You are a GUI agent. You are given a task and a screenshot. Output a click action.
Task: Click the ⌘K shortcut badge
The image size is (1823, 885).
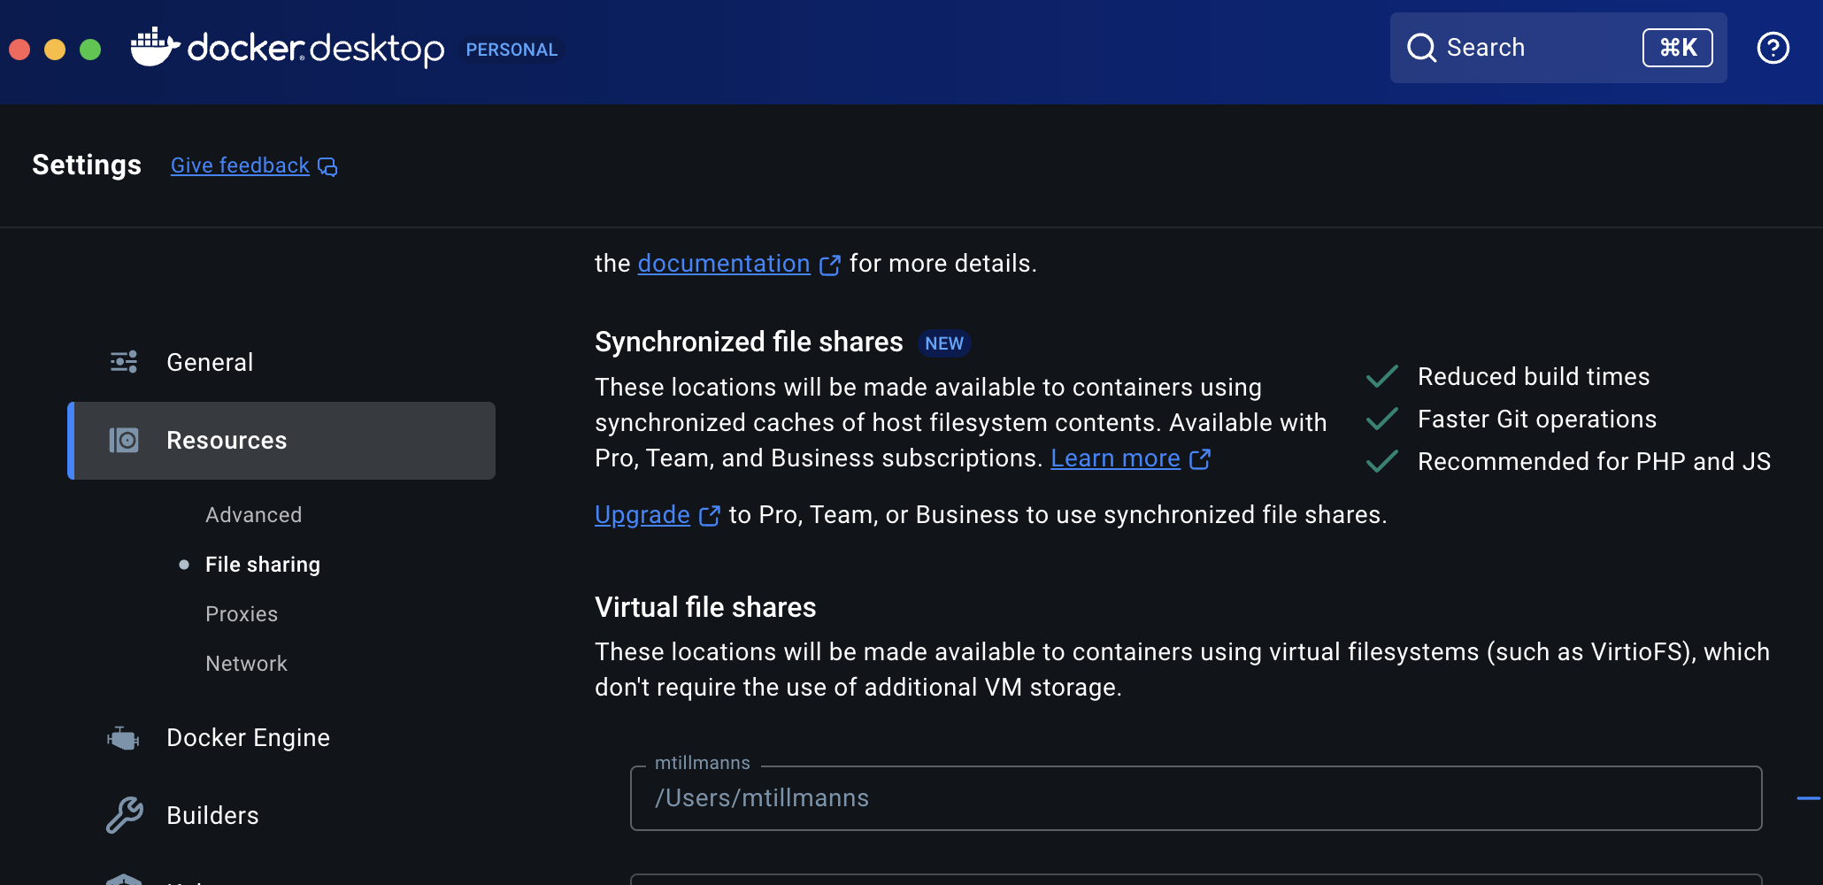tap(1678, 48)
